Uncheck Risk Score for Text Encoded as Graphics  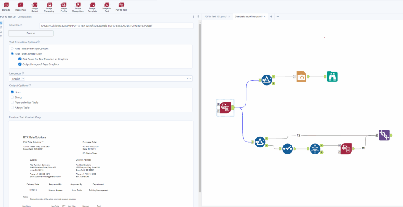(20, 59)
